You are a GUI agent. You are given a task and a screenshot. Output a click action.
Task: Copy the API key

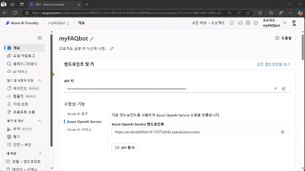284,89
